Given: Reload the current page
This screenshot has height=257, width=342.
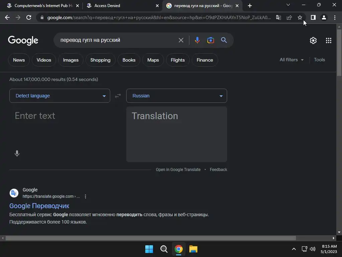Looking at the screenshot, I should click(x=29, y=17).
